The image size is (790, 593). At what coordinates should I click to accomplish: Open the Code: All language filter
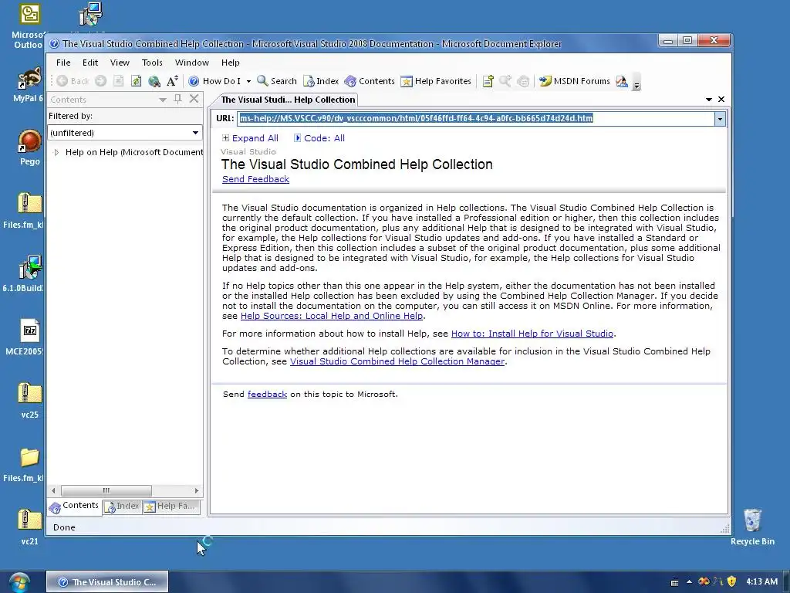[x=319, y=138]
